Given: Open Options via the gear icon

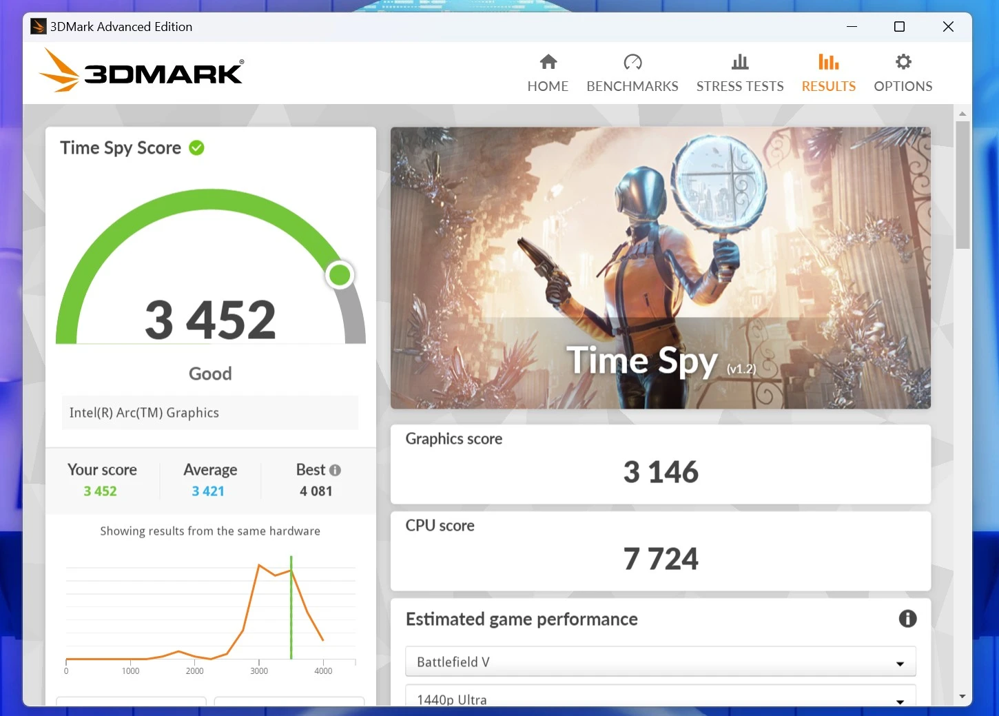Looking at the screenshot, I should coord(903,62).
